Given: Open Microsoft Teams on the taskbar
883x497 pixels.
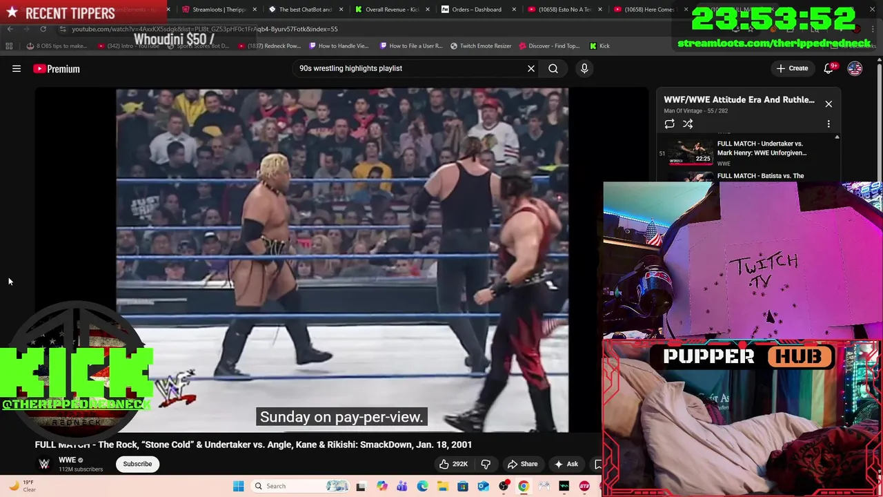Looking at the screenshot, I should click(x=401, y=486).
